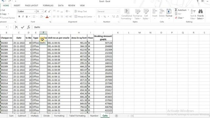Open the Multiply sheet tab
The width and height of the screenshot is (210, 118).
coord(35,116)
